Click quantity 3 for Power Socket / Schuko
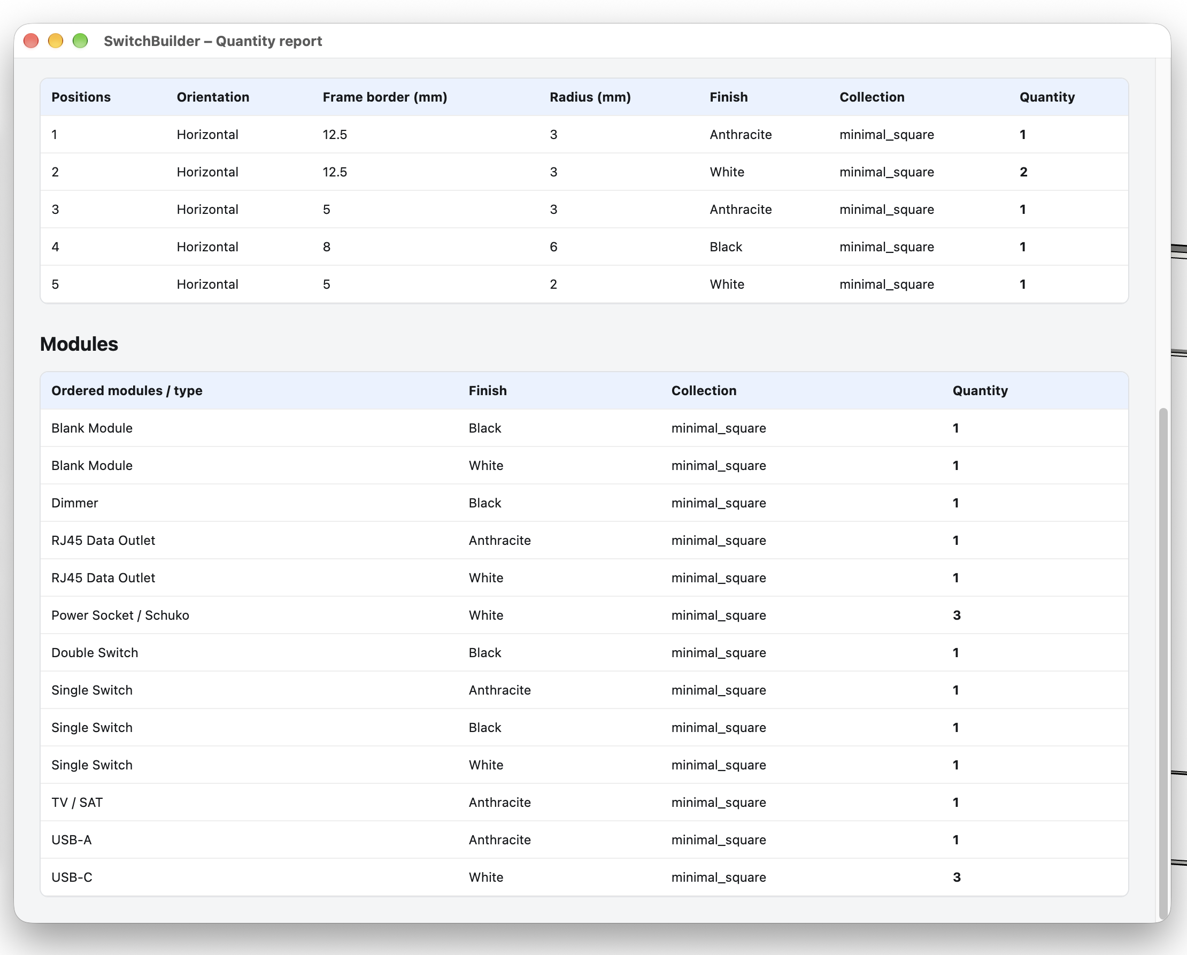The width and height of the screenshot is (1187, 955). pos(957,615)
